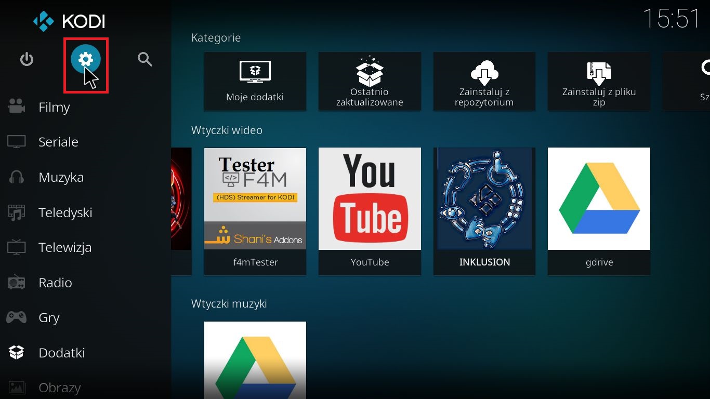710x399 pixels.
Task: Open Teledyski menu entry
Action: 65,212
